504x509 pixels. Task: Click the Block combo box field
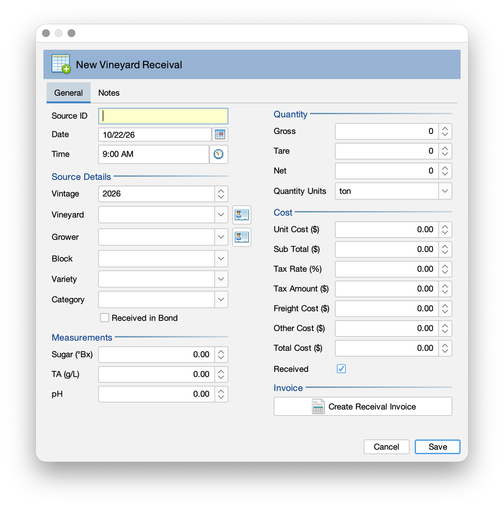pyautogui.click(x=157, y=259)
